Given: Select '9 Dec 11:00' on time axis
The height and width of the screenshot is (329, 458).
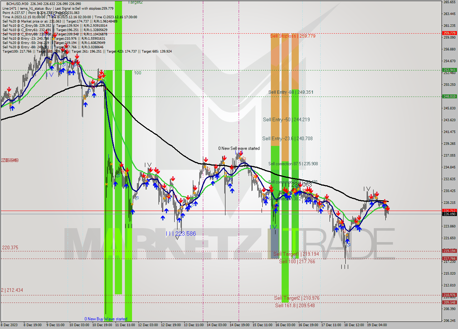Looking at the screenshot, I should [x=56, y=325].
